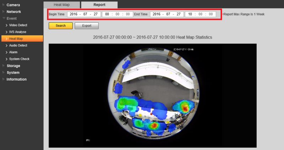
Task: Open IVS Analyse settings
Action: [x=18, y=32]
